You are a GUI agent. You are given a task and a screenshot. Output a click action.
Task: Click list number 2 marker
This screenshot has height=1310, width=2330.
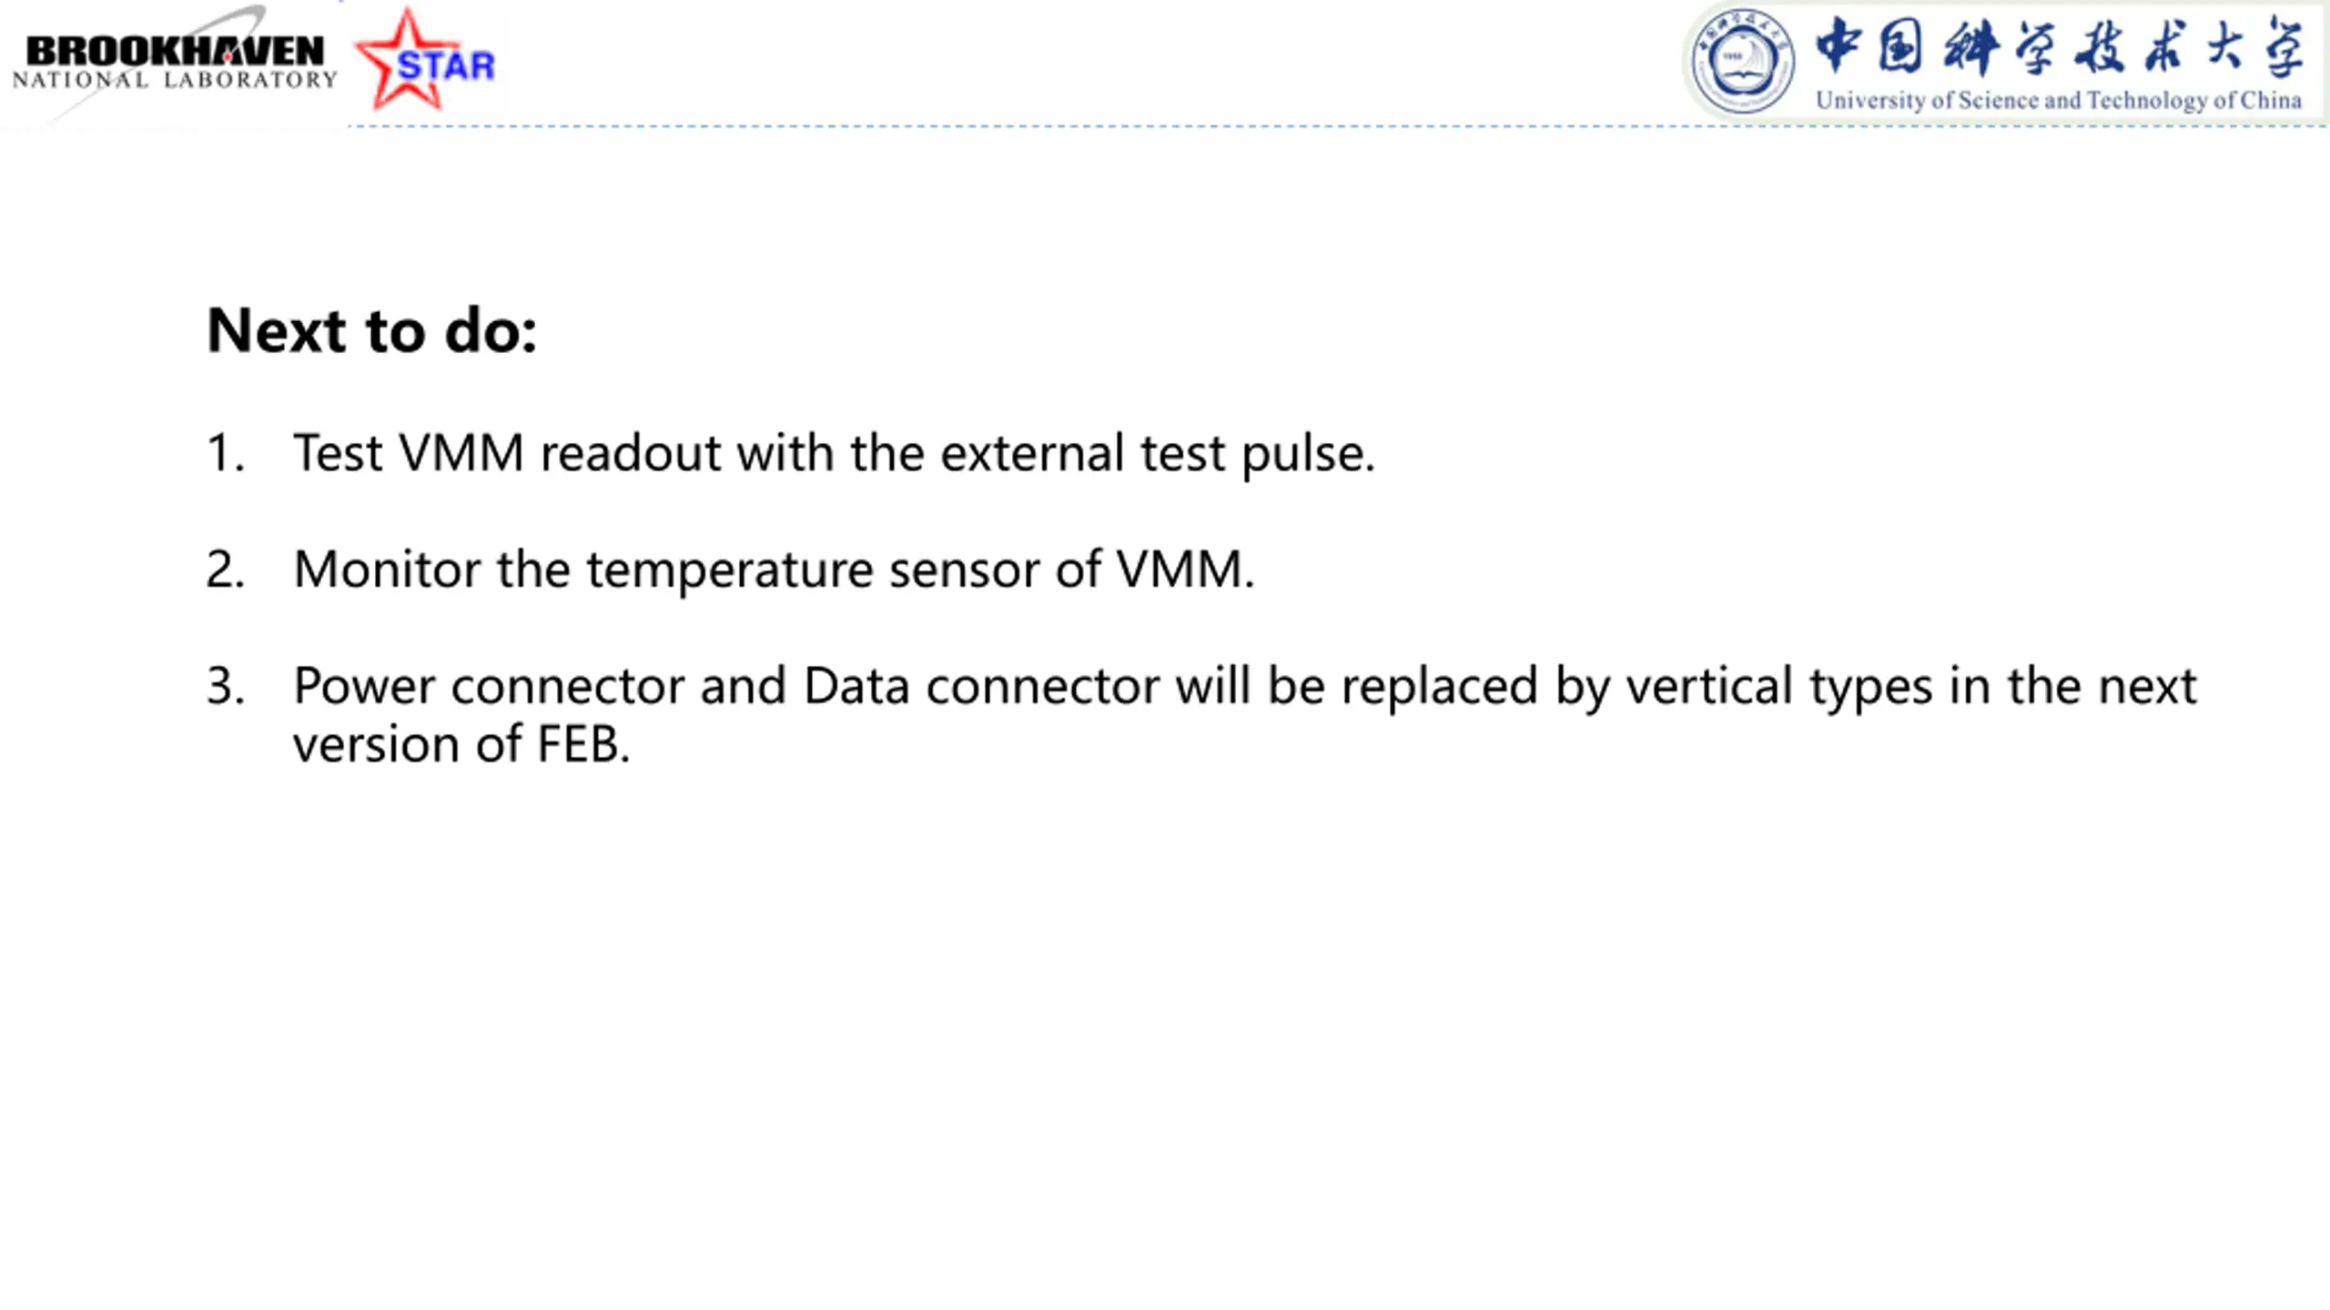[226, 569]
